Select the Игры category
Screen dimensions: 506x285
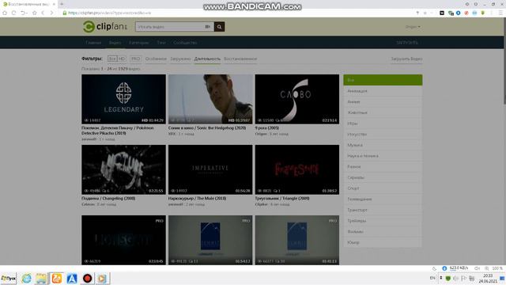[x=383, y=123]
